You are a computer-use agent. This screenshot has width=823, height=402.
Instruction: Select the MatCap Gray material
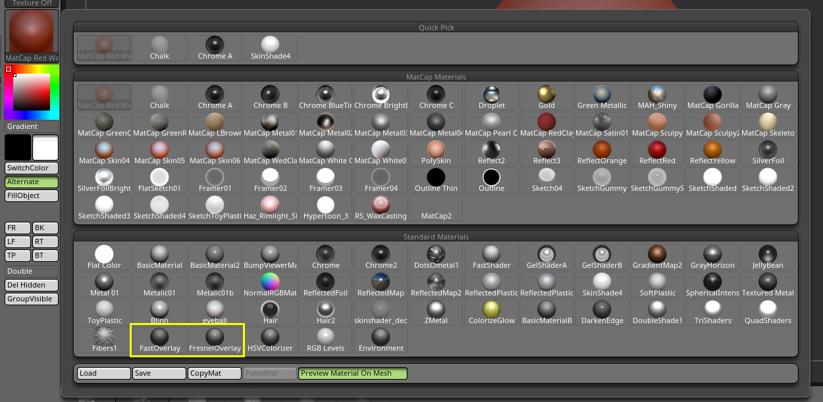(x=768, y=97)
